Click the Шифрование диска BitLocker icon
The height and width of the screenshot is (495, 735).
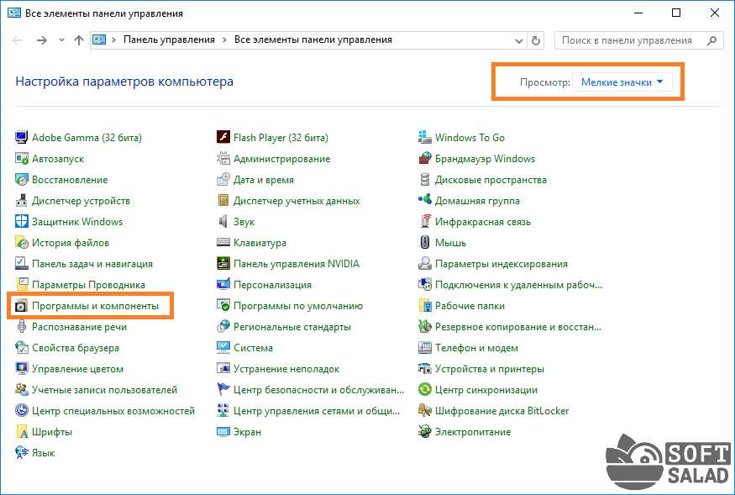pyautogui.click(x=425, y=411)
